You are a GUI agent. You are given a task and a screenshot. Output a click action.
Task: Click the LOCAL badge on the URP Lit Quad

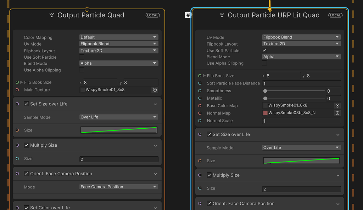335,15
